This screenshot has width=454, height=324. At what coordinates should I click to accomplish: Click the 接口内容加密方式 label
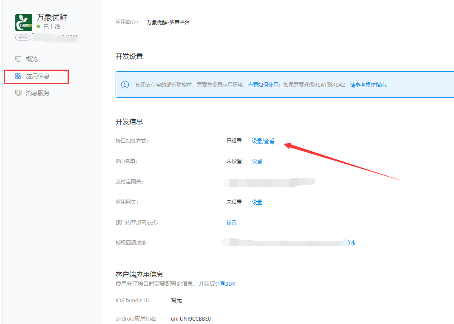click(137, 223)
